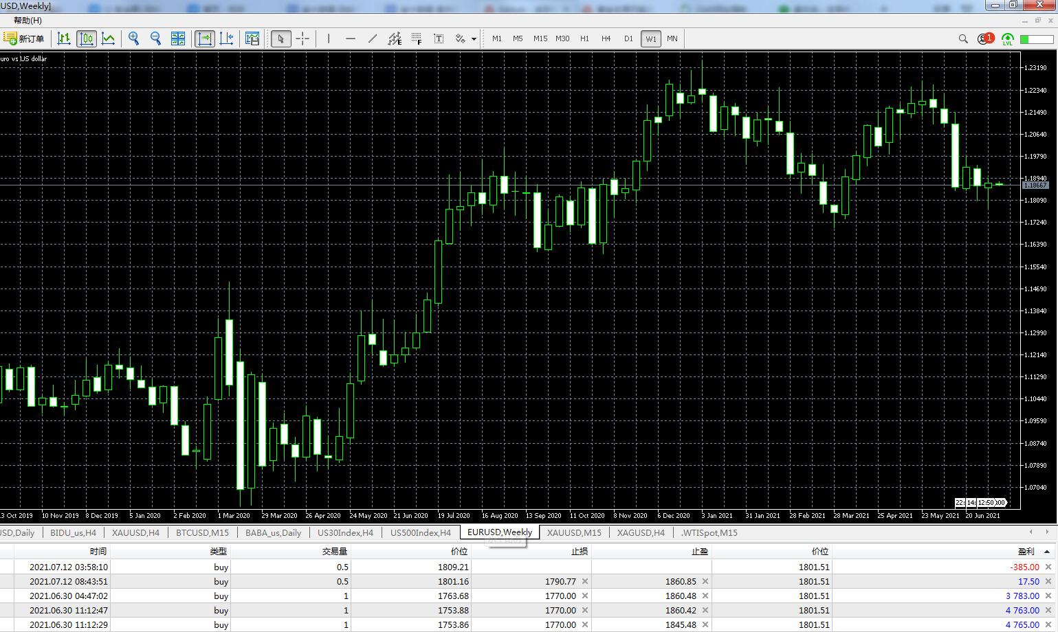Click the green LVL signal icon
Screen dimensions: 1058x632
[x=1007, y=39]
